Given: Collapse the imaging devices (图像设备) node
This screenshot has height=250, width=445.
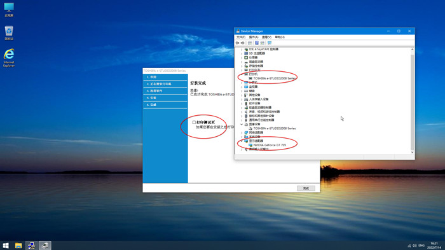Looking at the screenshot, I should [x=242, y=124].
